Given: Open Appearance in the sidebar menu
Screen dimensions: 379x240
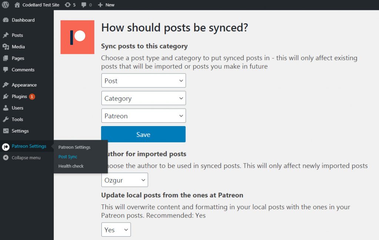Looking at the screenshot, I should click(24, 85).
